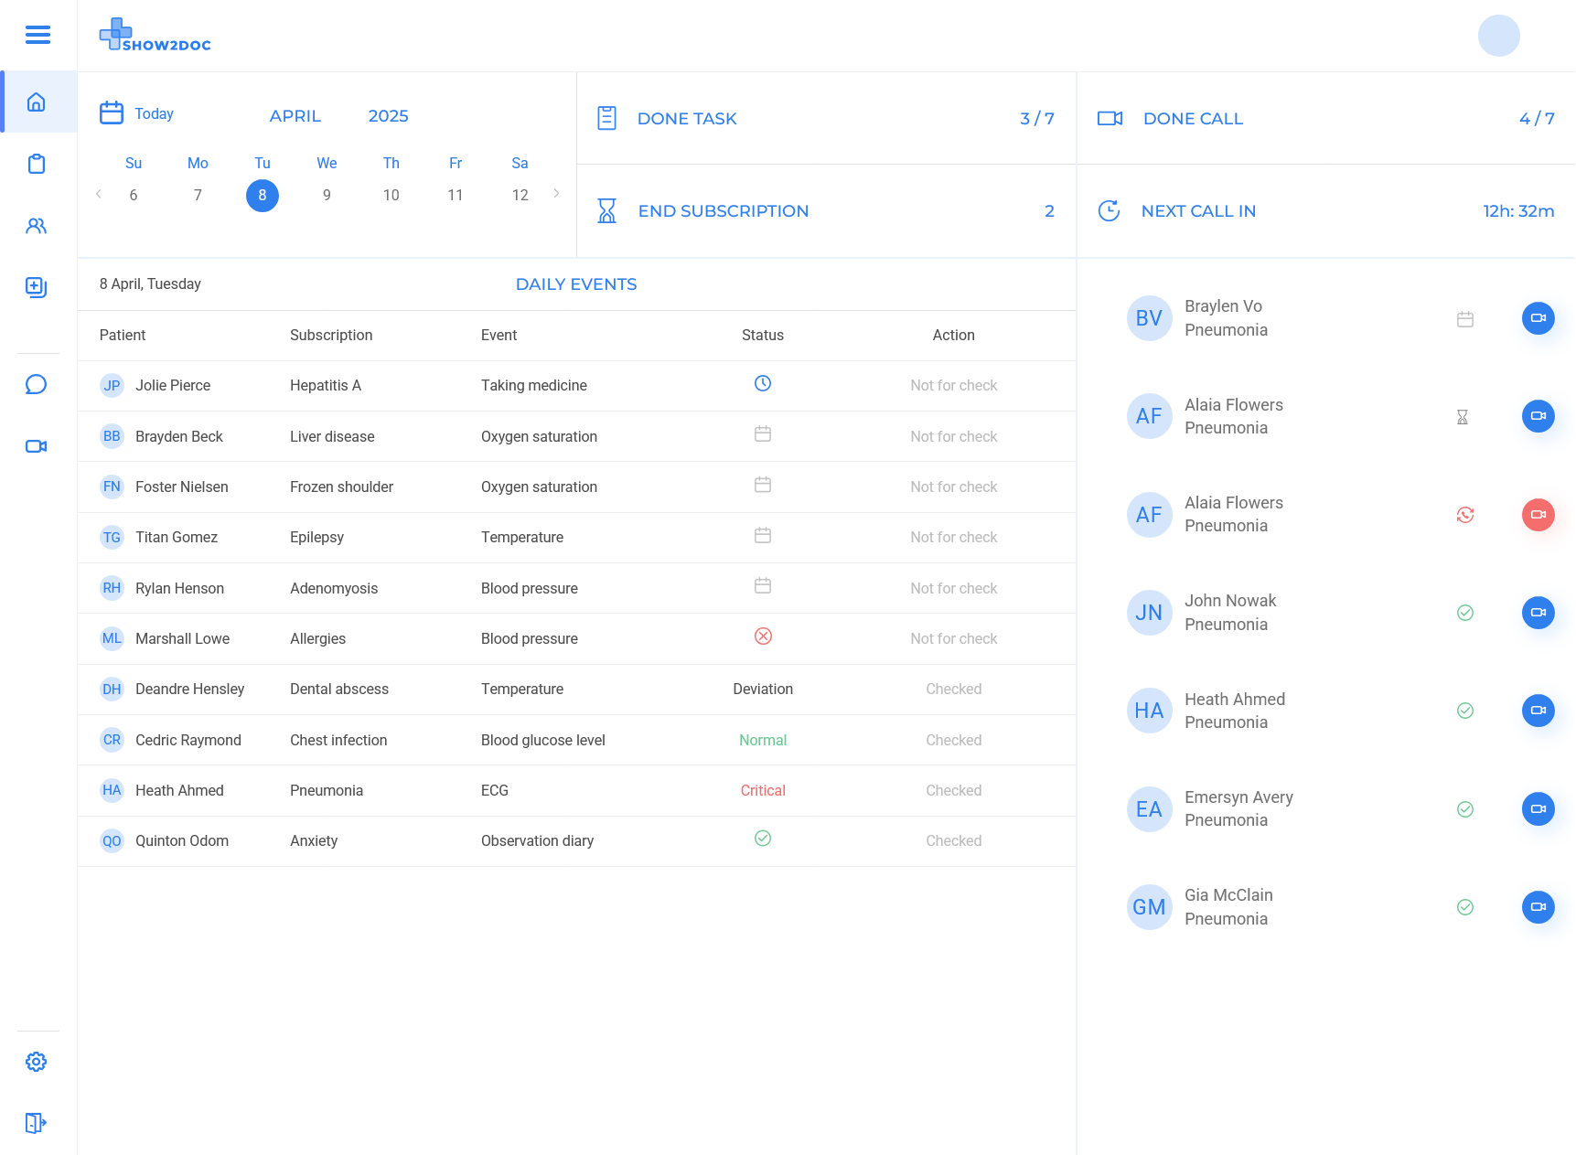The width and height of the screenshot is (1576, 1155).
Task: Select APRIL month in the calendar header
Action: [295, 116]
